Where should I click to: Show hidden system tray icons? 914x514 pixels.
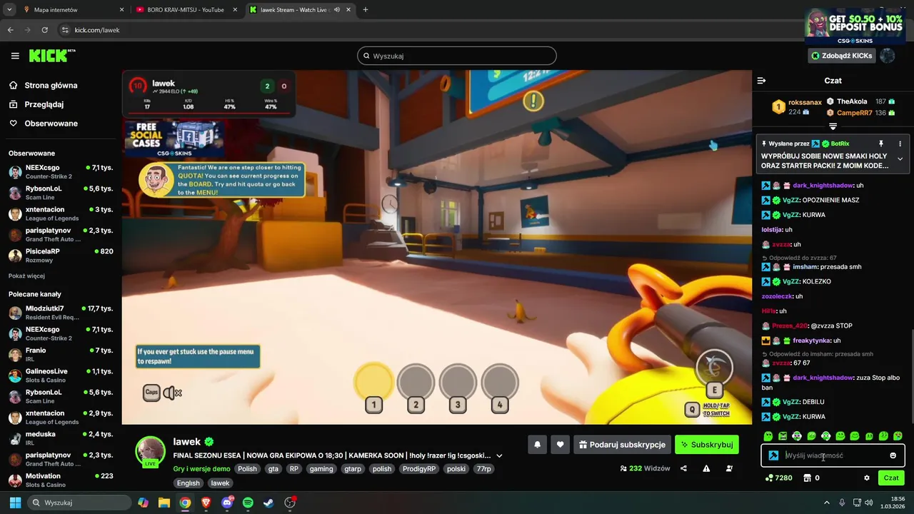828,503
